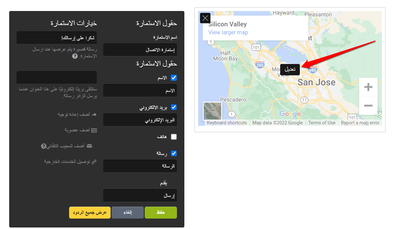The image size is (400, 229).
Task: Click the Google logo on map
Action: [x=290, y=114]
